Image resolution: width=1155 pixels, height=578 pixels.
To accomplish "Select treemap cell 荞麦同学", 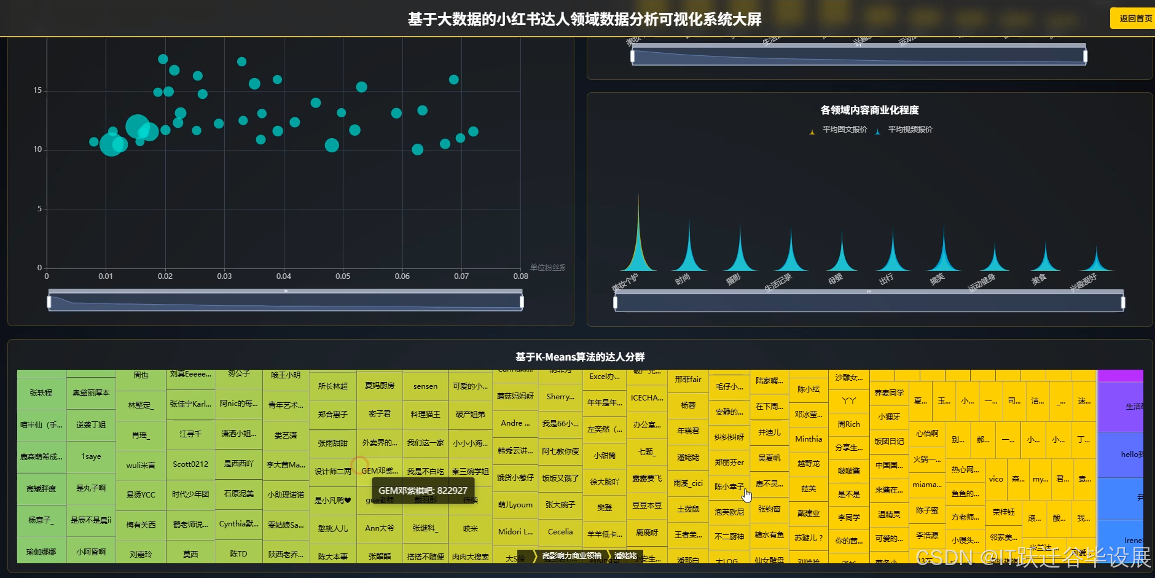I will tap(889, 393).
